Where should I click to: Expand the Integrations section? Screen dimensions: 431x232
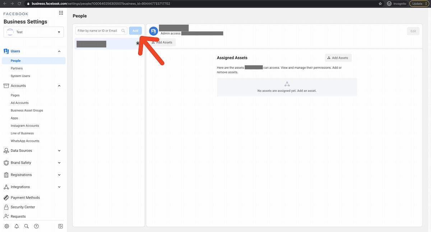click(x=59, y=187)
